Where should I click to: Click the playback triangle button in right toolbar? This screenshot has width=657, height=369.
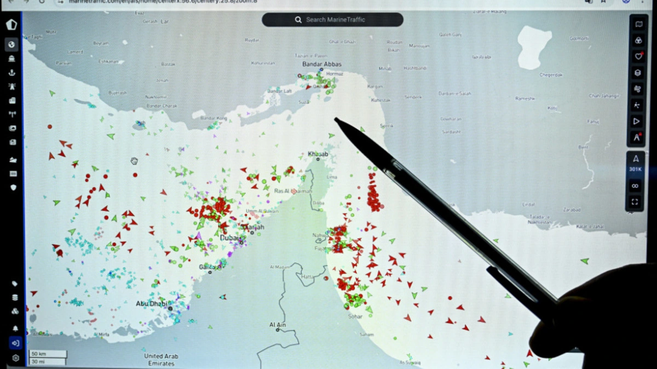(637, 121)
